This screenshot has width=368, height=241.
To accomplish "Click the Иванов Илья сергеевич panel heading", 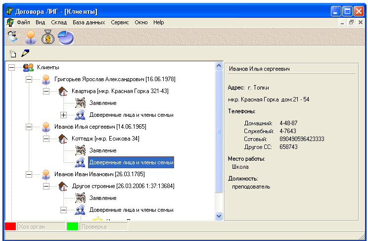I will point(259,69).
